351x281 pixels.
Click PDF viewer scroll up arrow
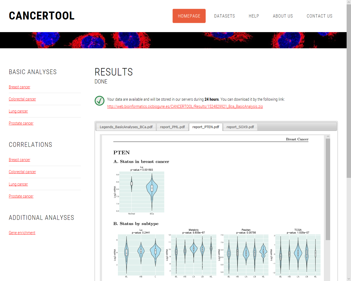pyautogui.click(x=328, y=136)
